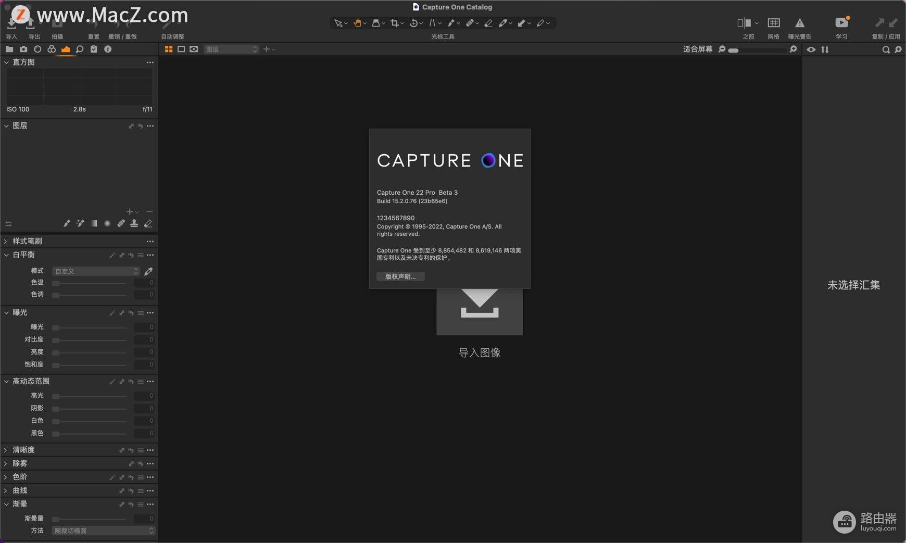Select the White Balance picker in cursor toolbar
This screenshot has height=543, width=906.
click(502, 23)
